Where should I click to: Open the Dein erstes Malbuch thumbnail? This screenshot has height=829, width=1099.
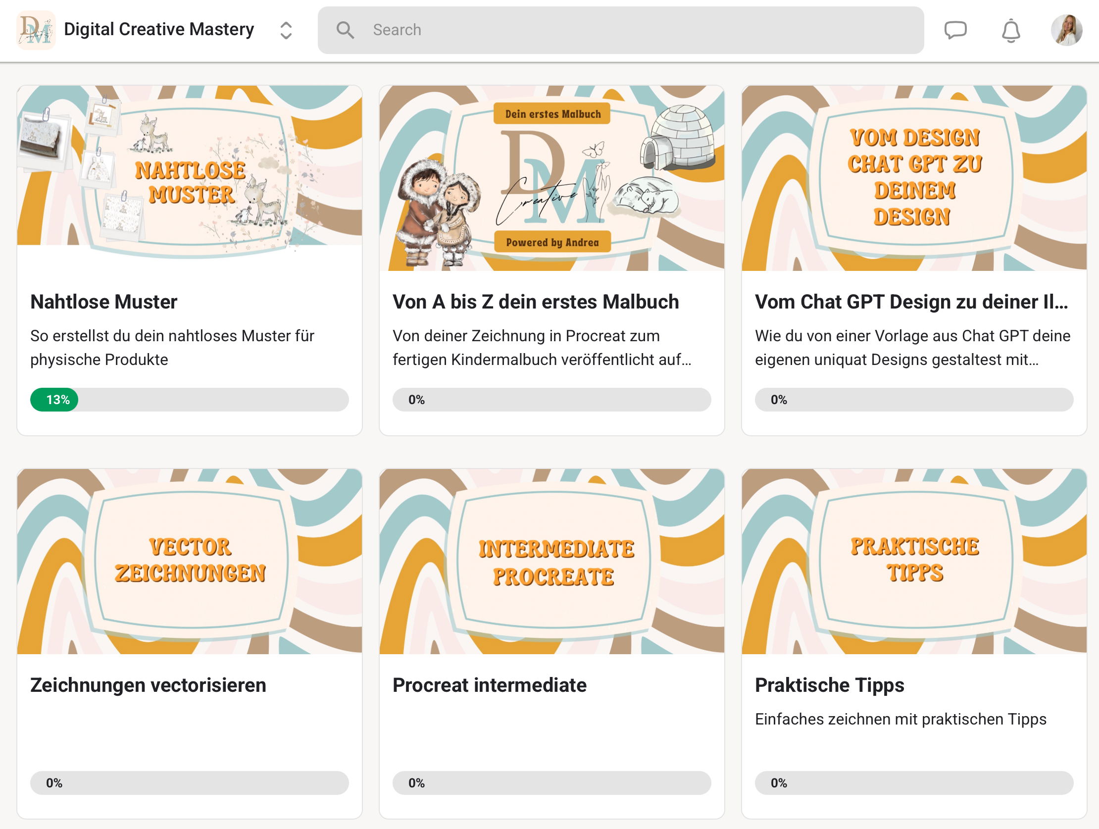(x=551, y=178)
